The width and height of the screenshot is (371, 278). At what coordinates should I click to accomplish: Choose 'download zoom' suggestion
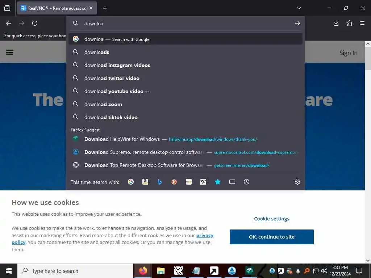click(185, 104)
